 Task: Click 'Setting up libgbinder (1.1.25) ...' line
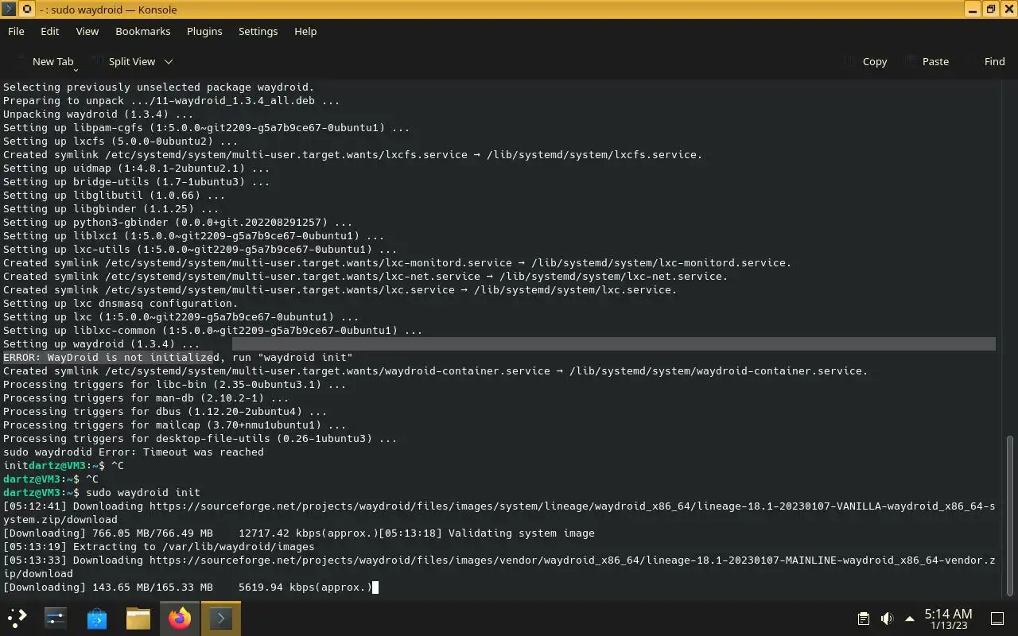coord(111,208)
